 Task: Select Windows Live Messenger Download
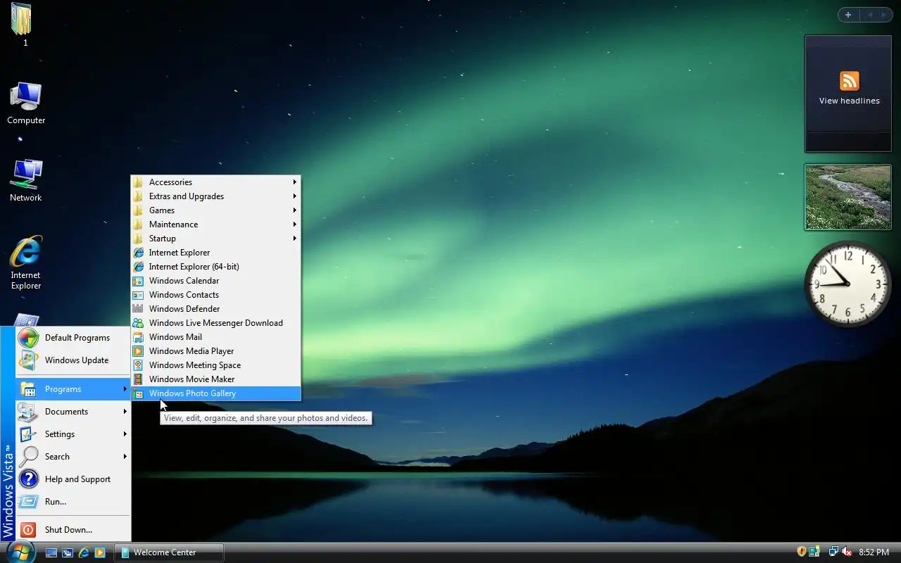pyautogui.click(x=215, y=323)
